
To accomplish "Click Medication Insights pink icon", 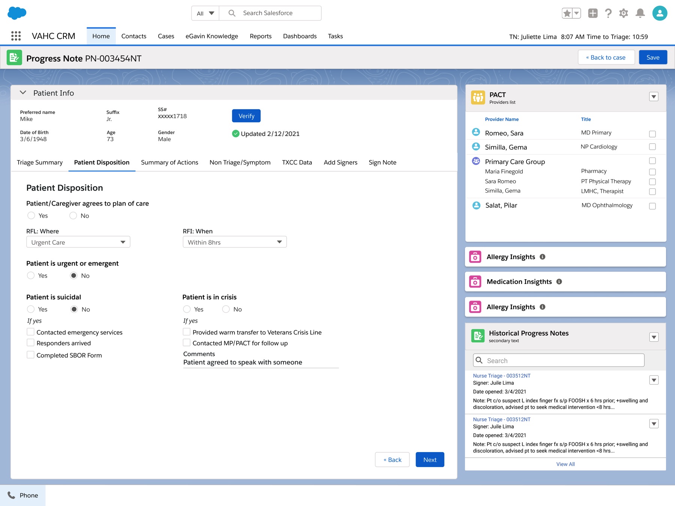I will click(x=475, y=281).
